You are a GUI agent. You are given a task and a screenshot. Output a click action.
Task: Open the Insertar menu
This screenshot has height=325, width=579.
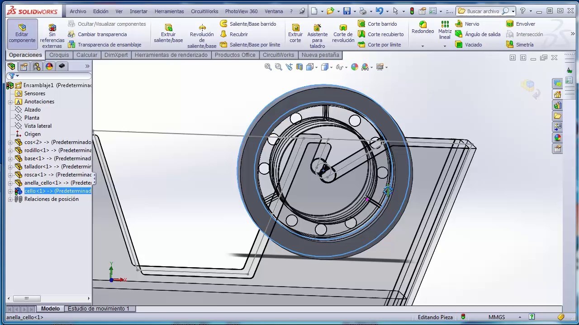(138, 11)
